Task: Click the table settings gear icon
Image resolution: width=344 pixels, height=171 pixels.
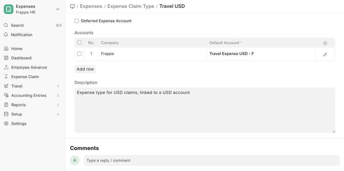Action: 325,43
